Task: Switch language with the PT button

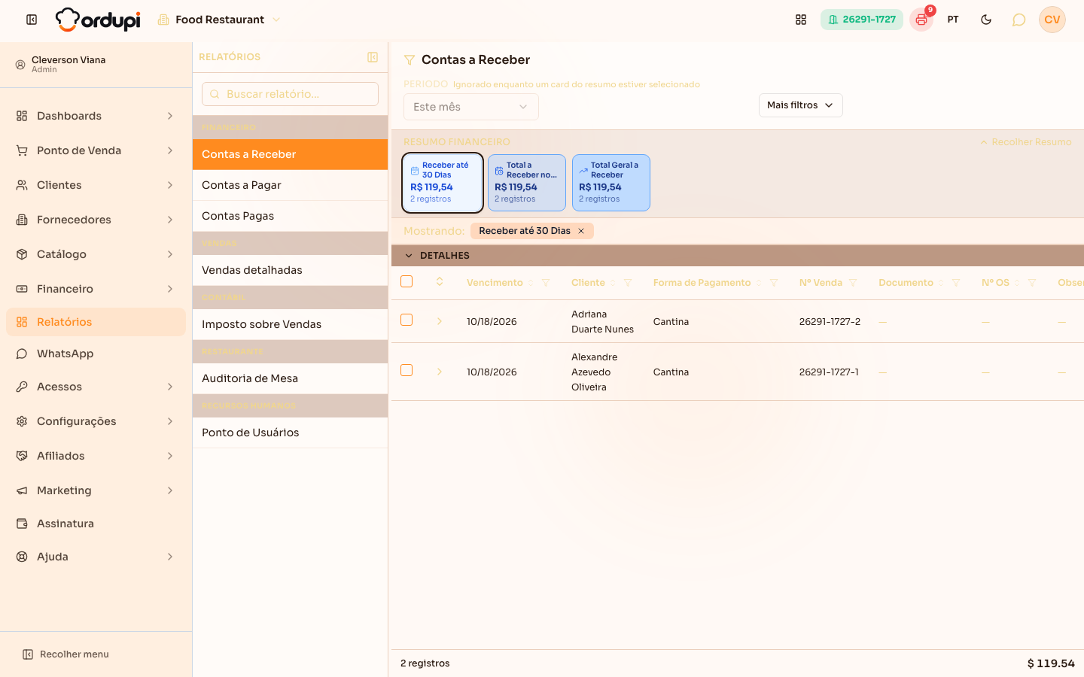Action: tap(953, 20)
